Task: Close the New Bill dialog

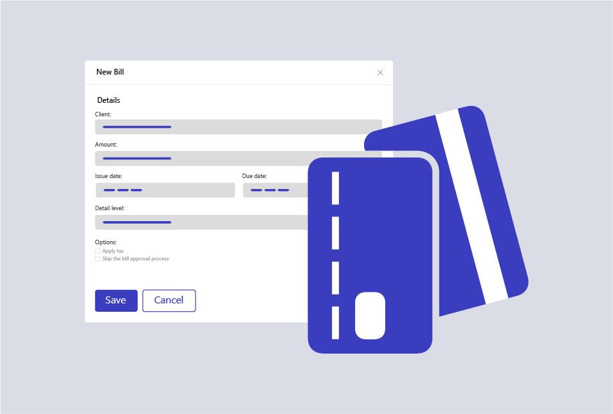Action: click(x=380, y=73)
